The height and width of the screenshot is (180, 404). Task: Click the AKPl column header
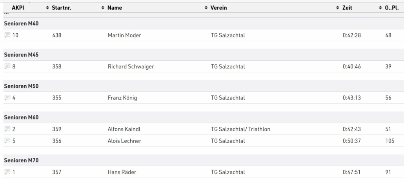click(18, 8)
